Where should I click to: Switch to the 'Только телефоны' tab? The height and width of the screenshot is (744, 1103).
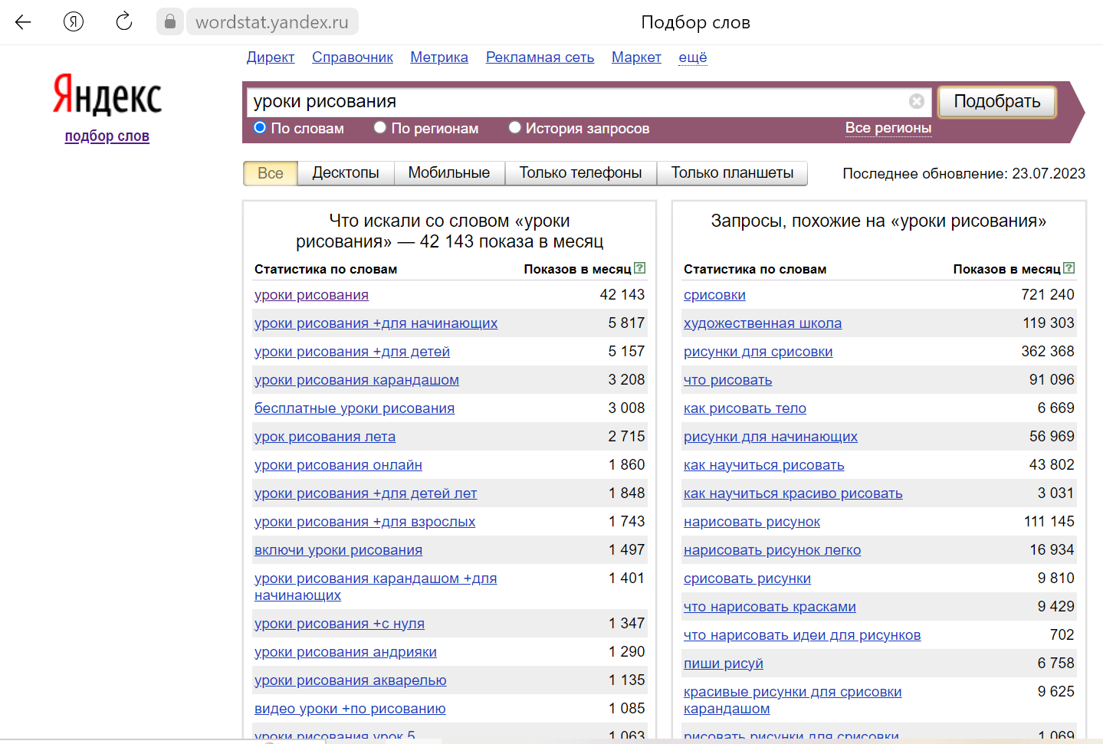coord(581,173)
